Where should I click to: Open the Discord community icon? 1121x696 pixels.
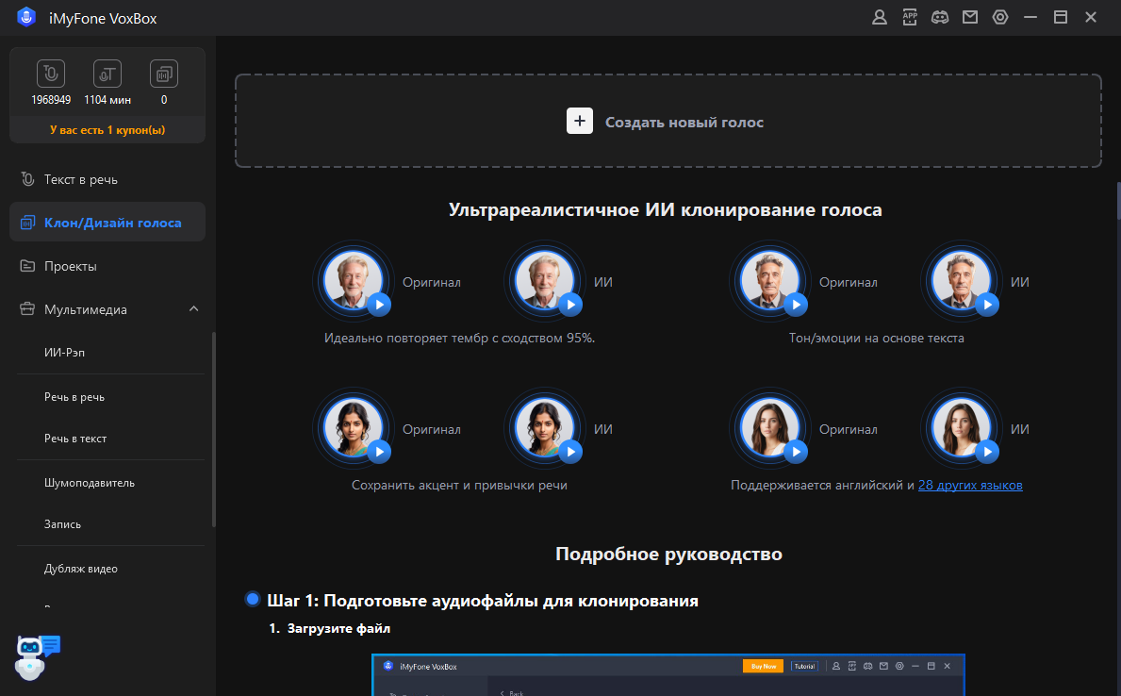(x=940, y=17)
